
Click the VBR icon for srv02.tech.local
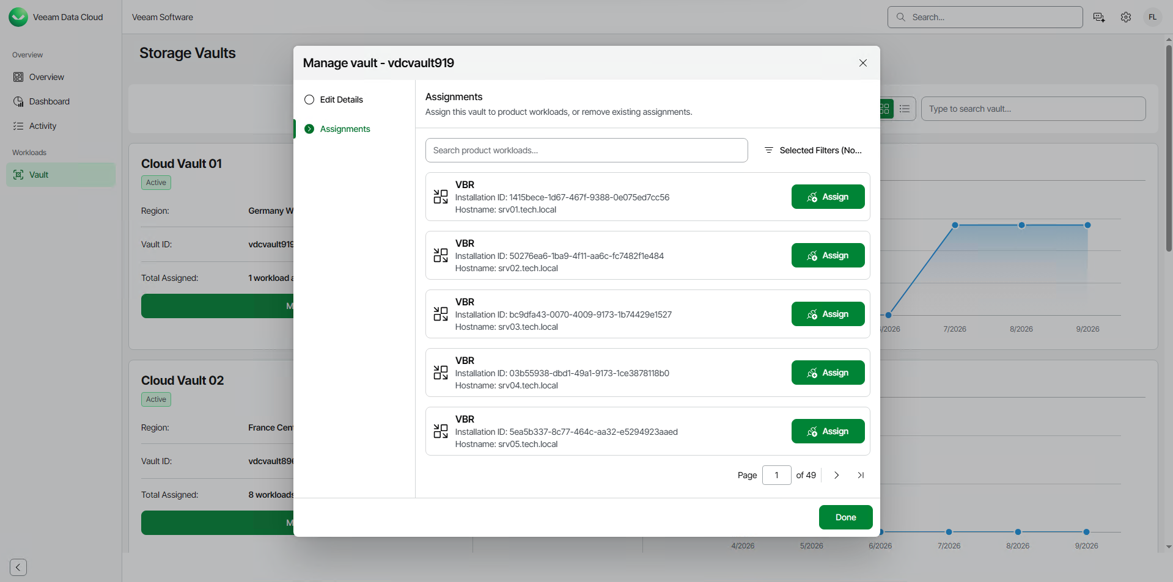click(x=441, y=255)
